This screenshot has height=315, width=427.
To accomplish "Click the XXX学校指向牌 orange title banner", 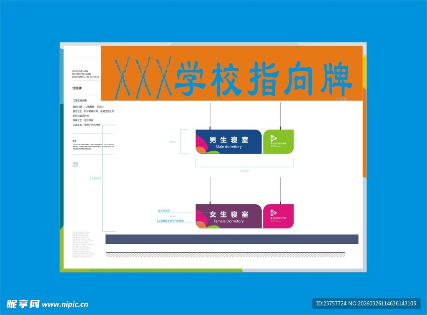I will click(231, 74).
